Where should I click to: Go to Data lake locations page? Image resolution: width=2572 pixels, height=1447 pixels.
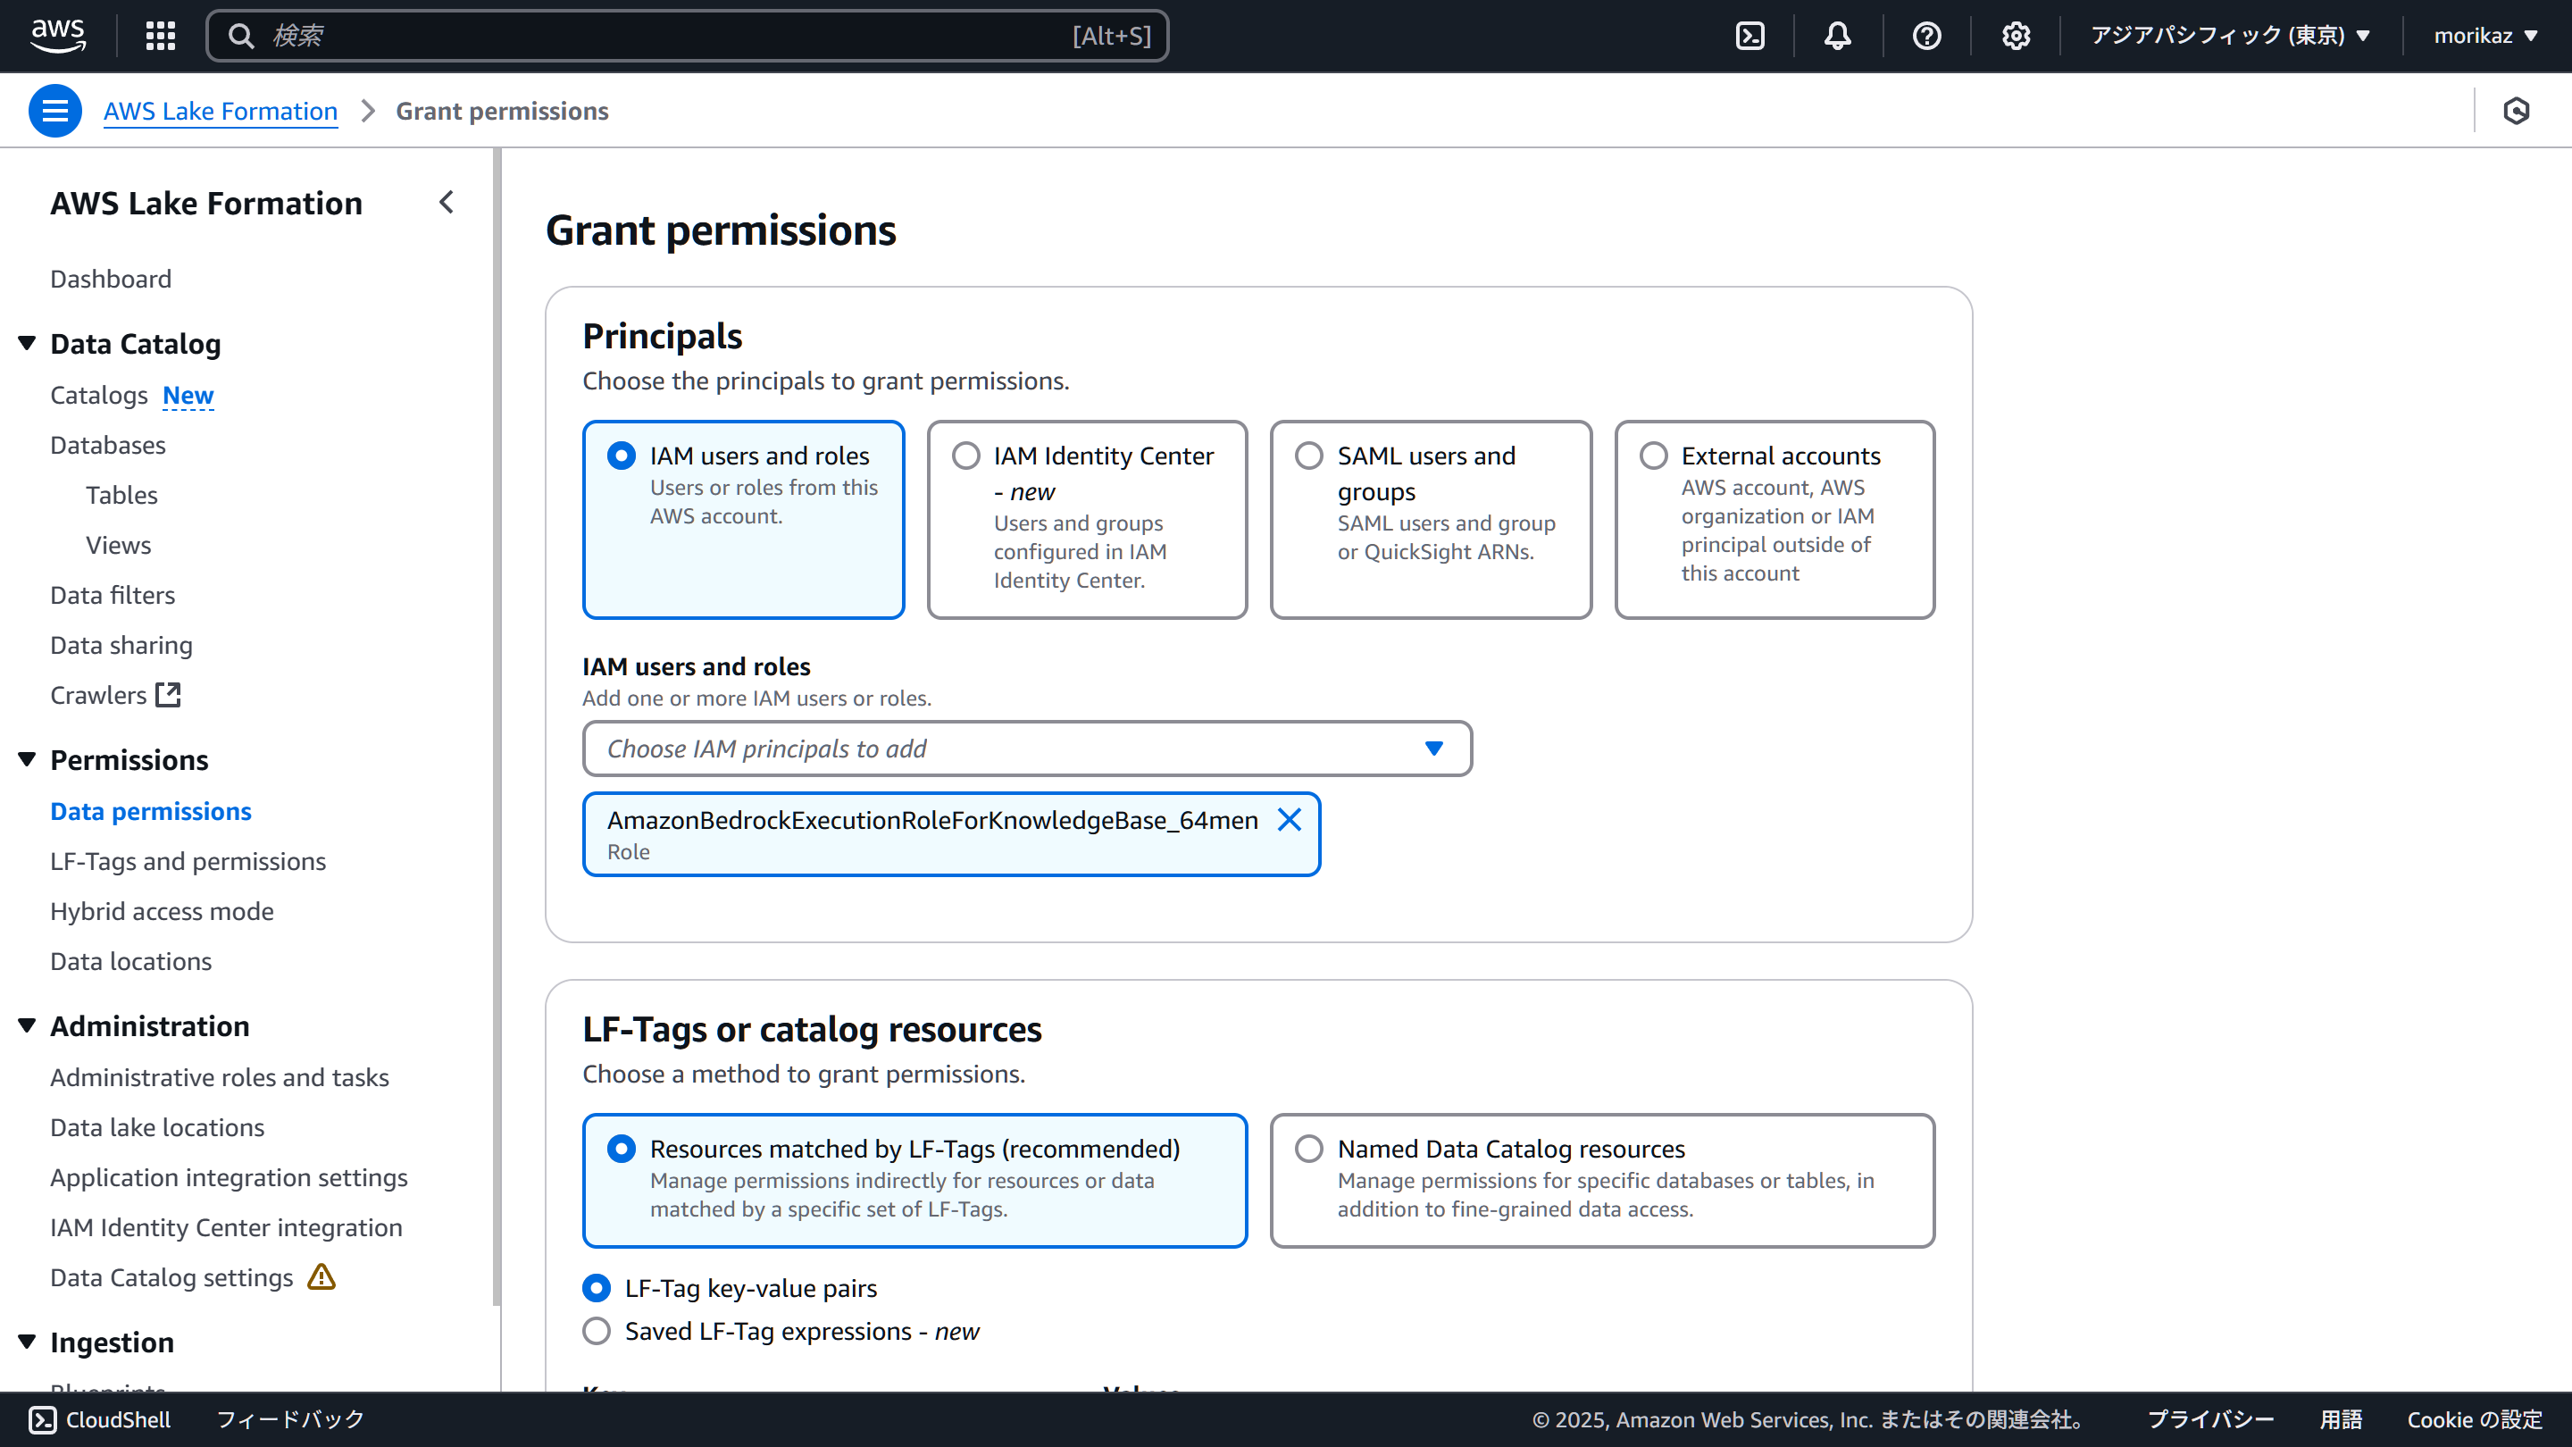point(157,1127)
